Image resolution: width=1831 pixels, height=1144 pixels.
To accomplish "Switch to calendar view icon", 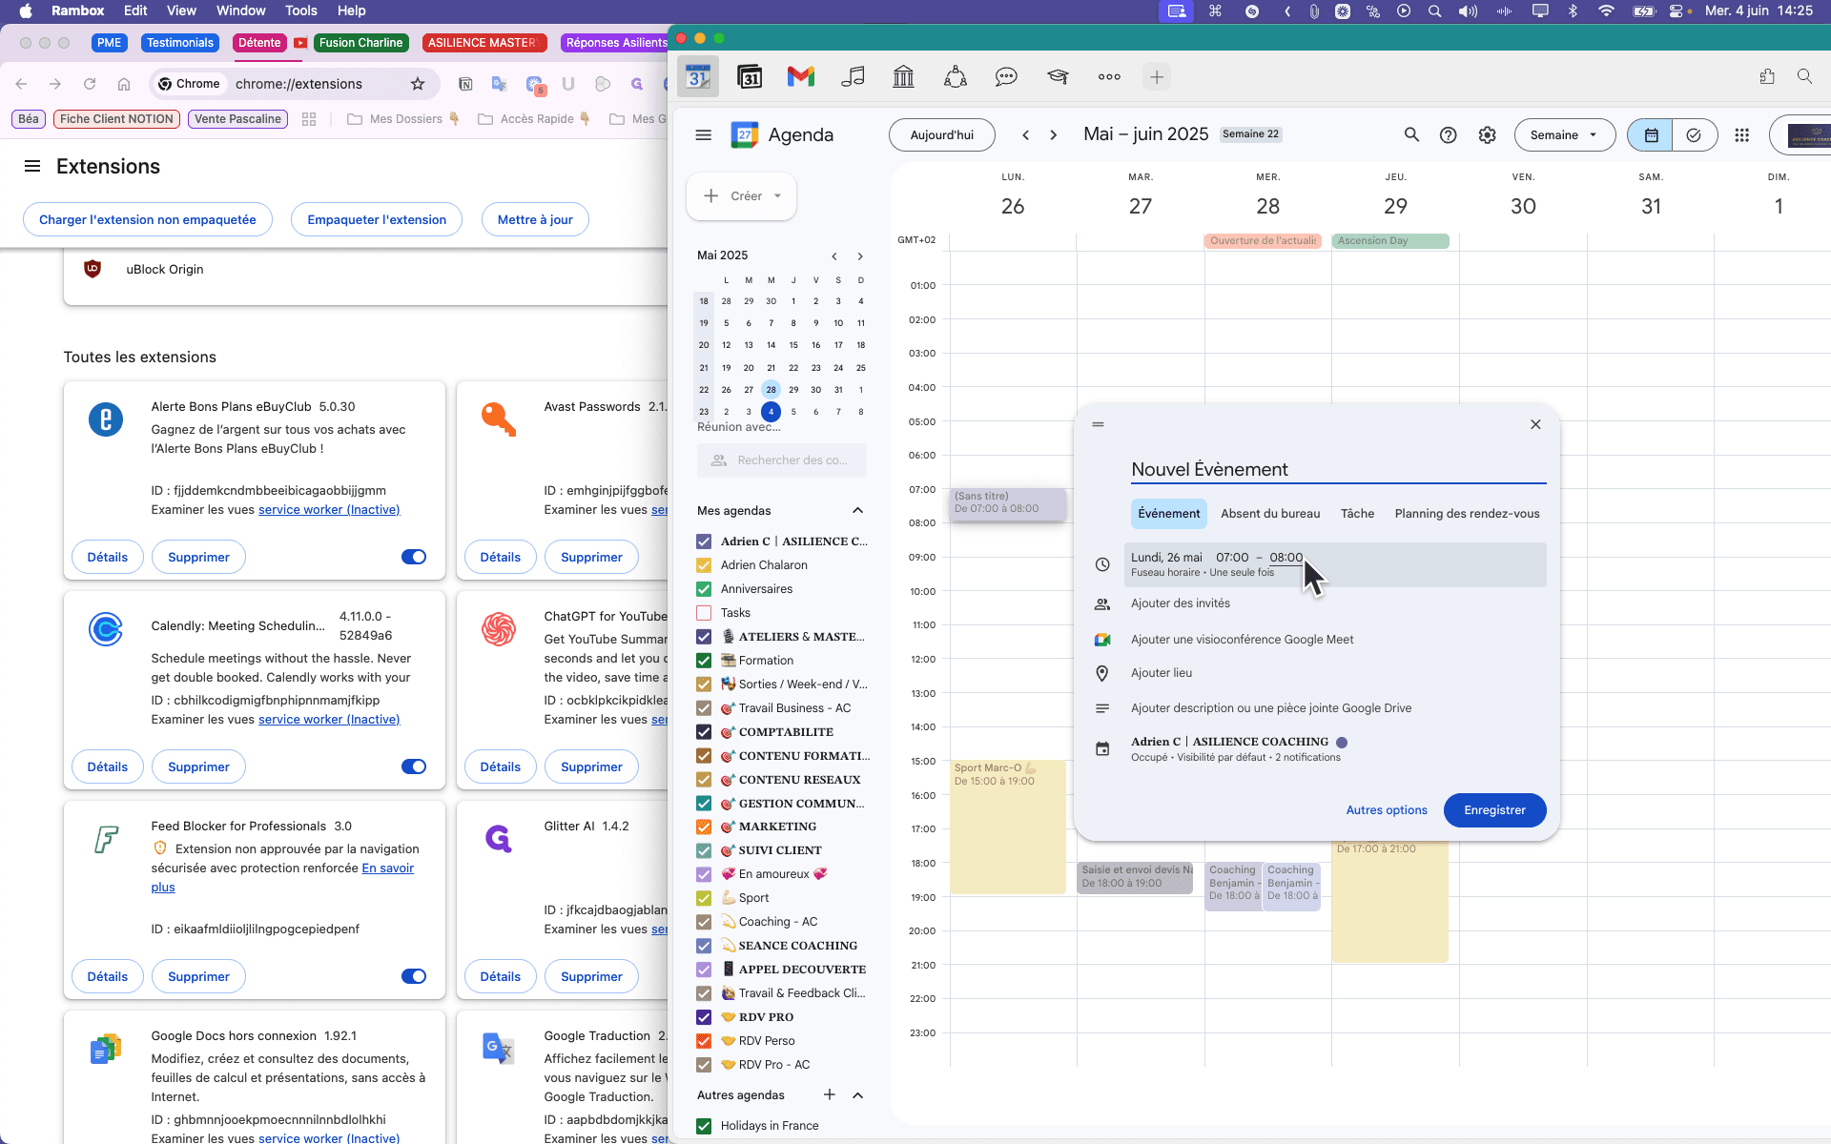I will click(1651, 135).
